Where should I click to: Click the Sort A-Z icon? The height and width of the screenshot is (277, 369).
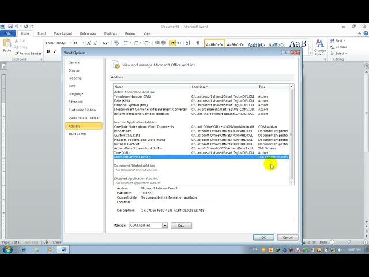[188, 43]
